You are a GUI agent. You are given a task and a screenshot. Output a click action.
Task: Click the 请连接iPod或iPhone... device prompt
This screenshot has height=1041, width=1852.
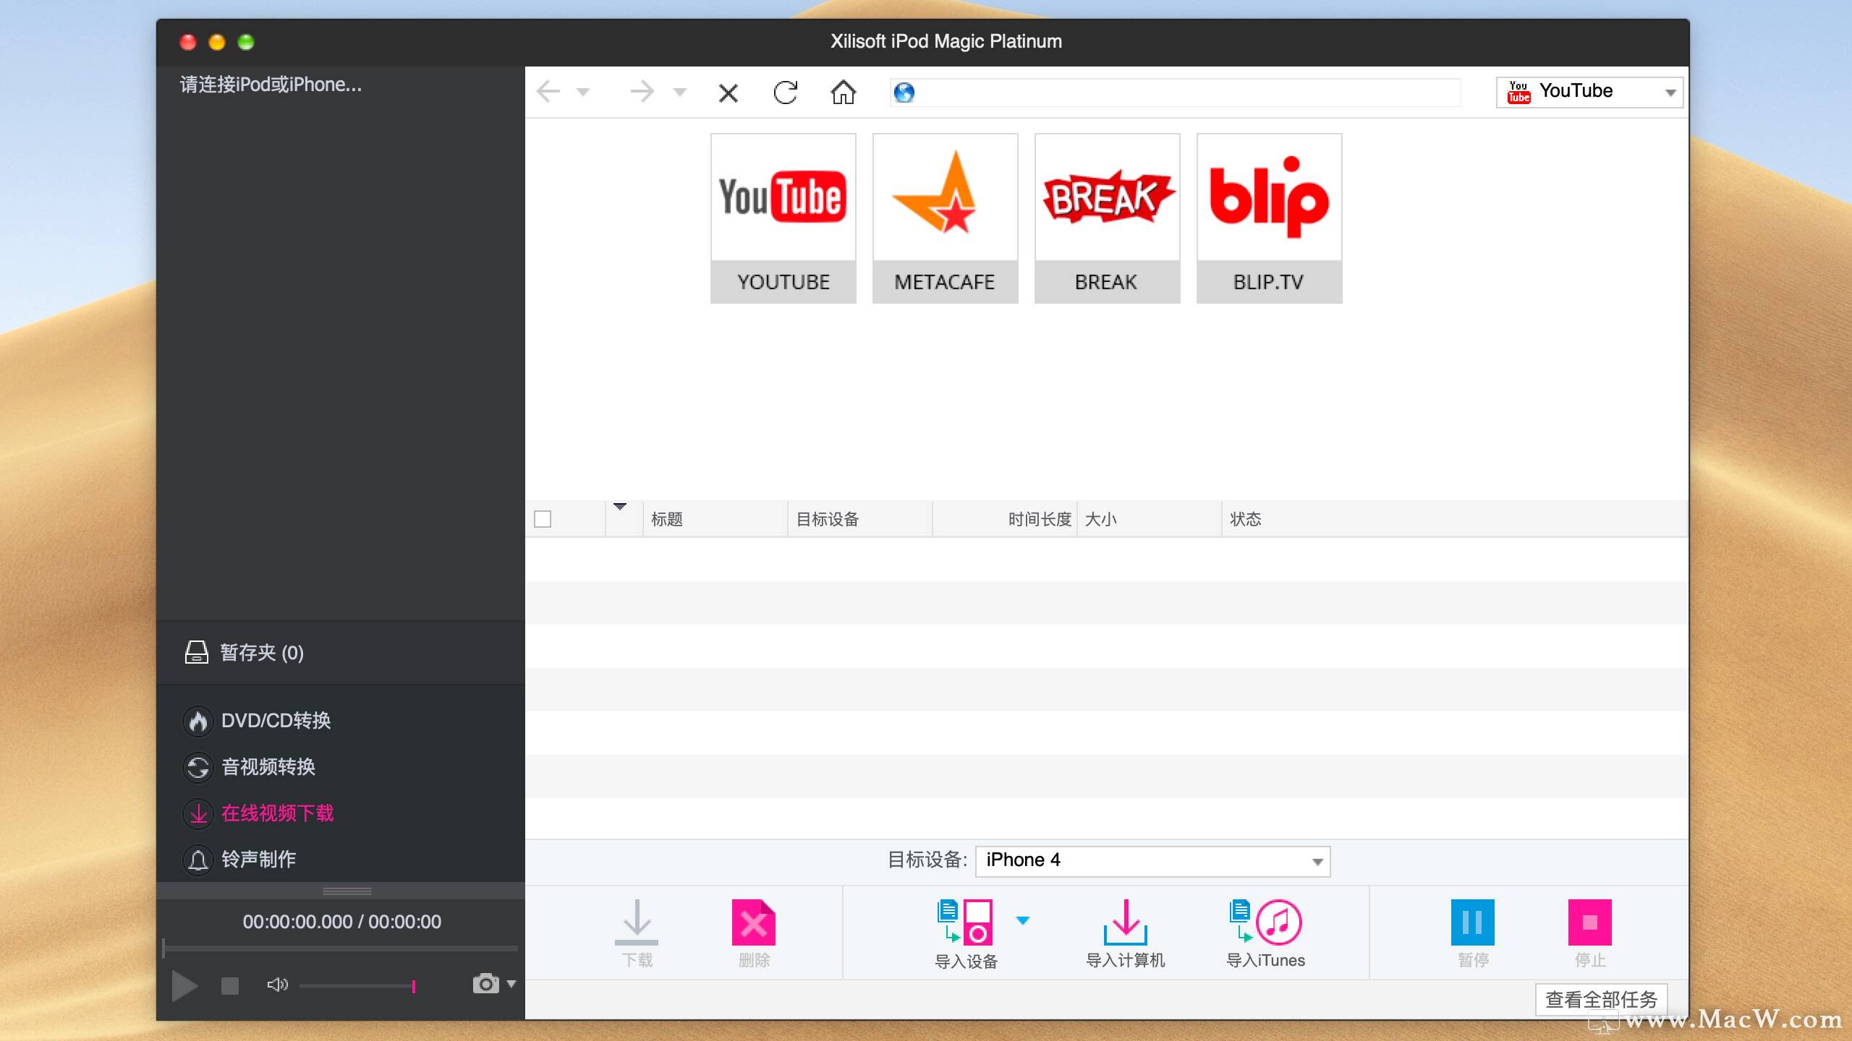pos(271,85)
